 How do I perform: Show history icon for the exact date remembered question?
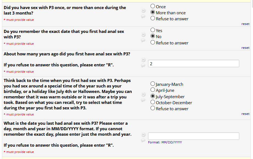pyautogui.click(x=143, y=35)
